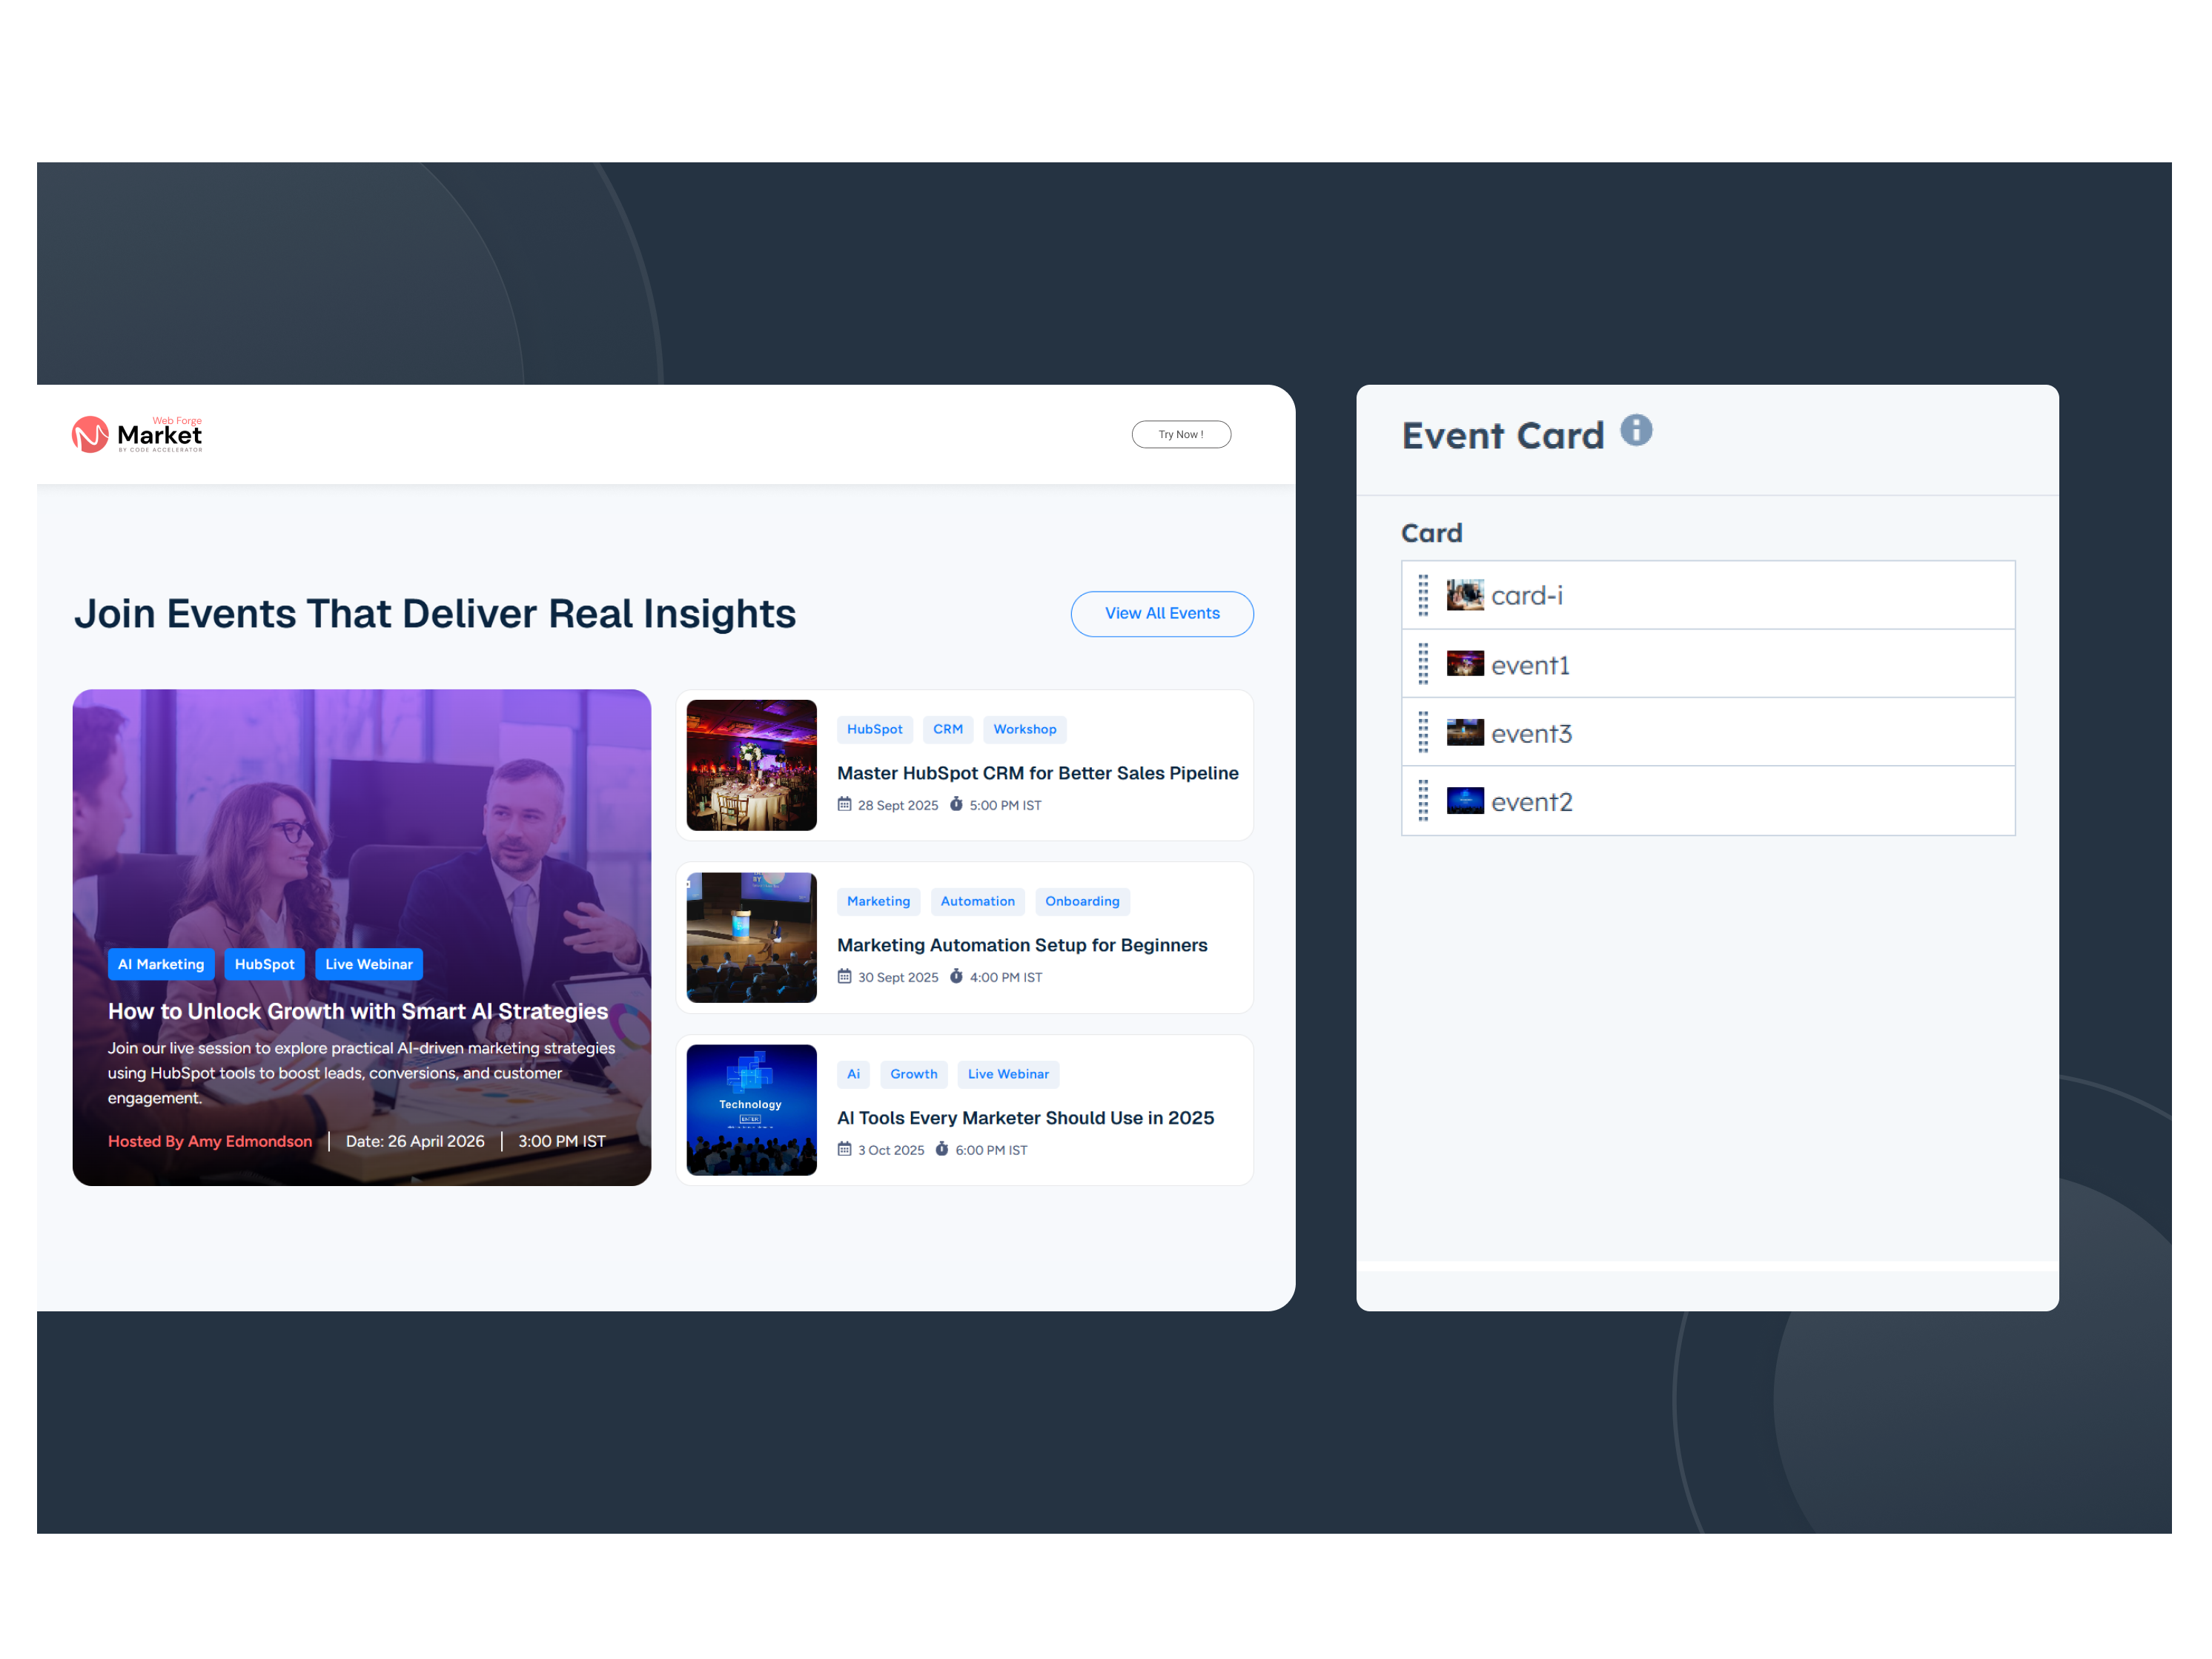Click Hosted By Amy Edmondson text

click(x=210, y=1141)
